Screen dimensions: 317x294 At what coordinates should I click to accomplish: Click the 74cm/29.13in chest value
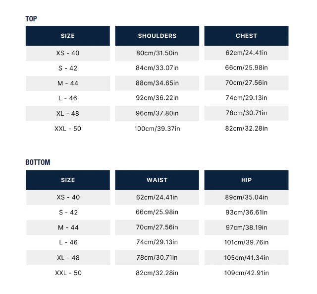(246, 98)
